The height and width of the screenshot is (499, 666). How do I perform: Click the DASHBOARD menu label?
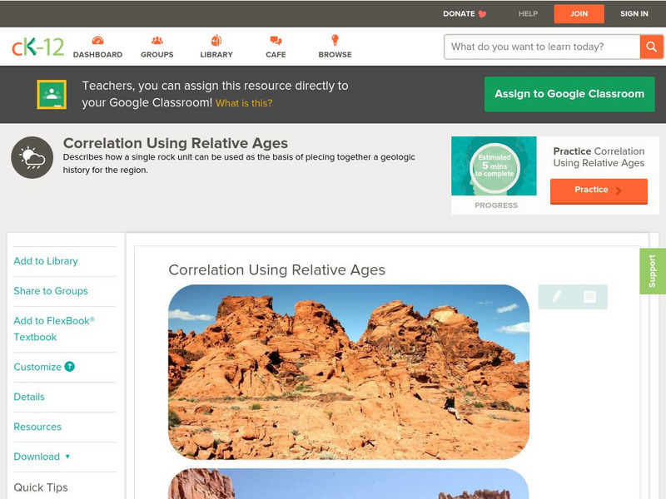pos(97,55)
